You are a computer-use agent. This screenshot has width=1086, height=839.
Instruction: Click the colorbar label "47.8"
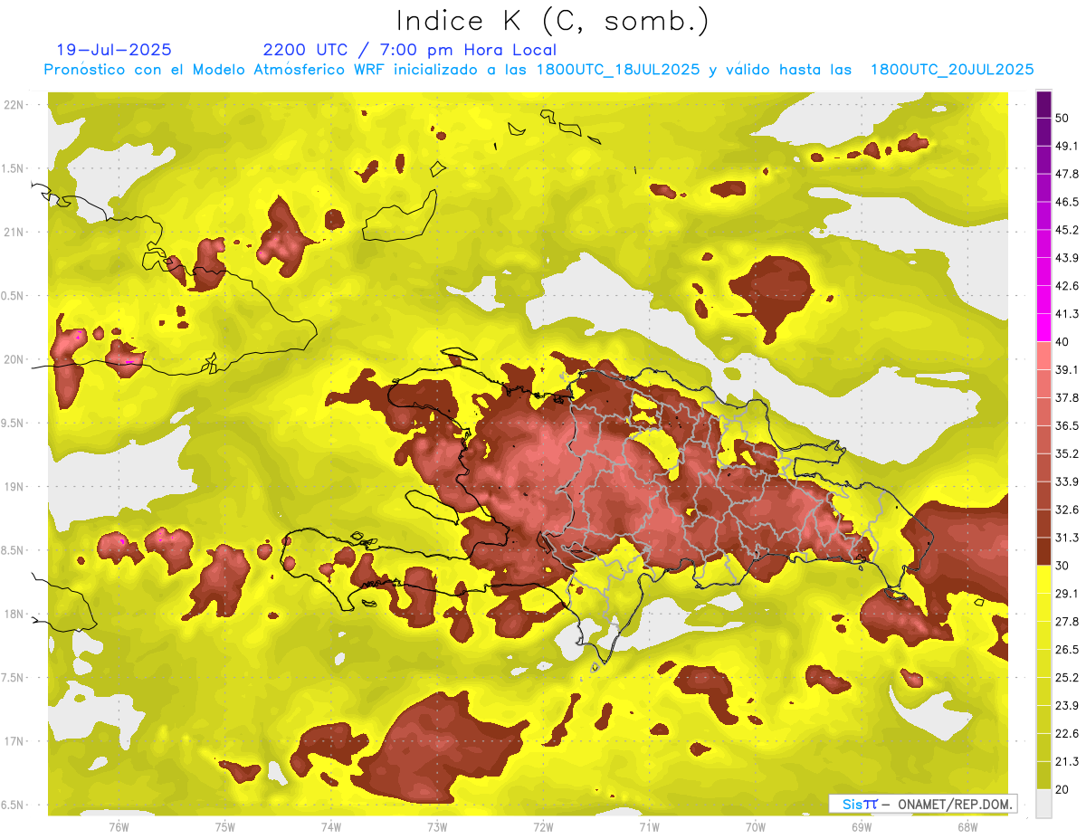tap(1066, 174)
